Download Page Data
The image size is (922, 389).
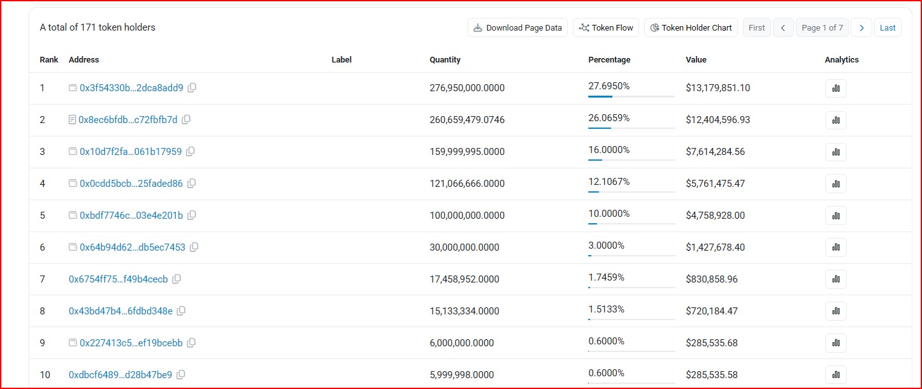point(517,27)
